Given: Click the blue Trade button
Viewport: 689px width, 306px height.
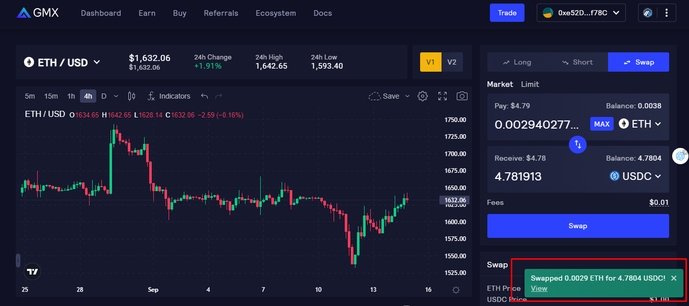Looking at the screenshot, I should [507, 13].
